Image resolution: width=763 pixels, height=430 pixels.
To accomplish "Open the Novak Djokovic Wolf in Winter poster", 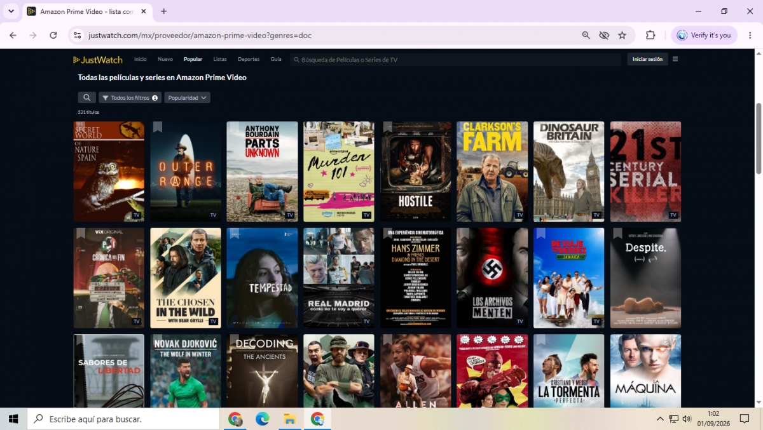I will pos(186,371).
